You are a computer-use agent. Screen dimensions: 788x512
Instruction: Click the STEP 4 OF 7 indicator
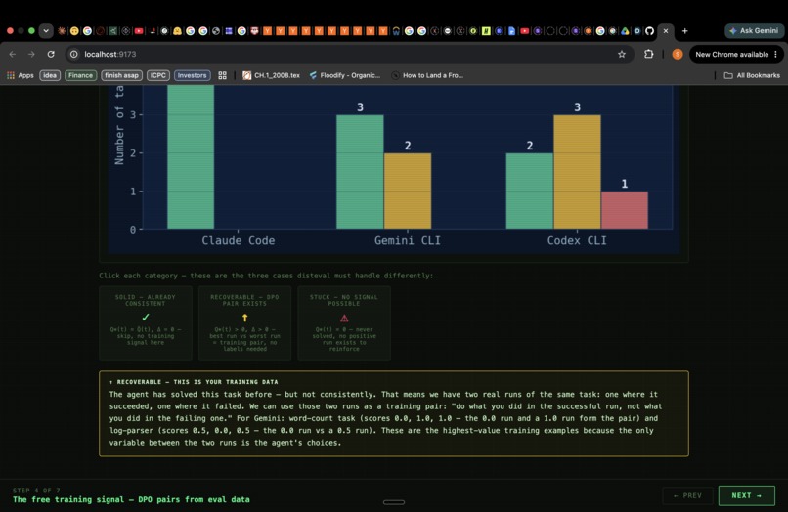click(36, 490)
